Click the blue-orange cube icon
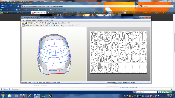 [x=37, y=23]
